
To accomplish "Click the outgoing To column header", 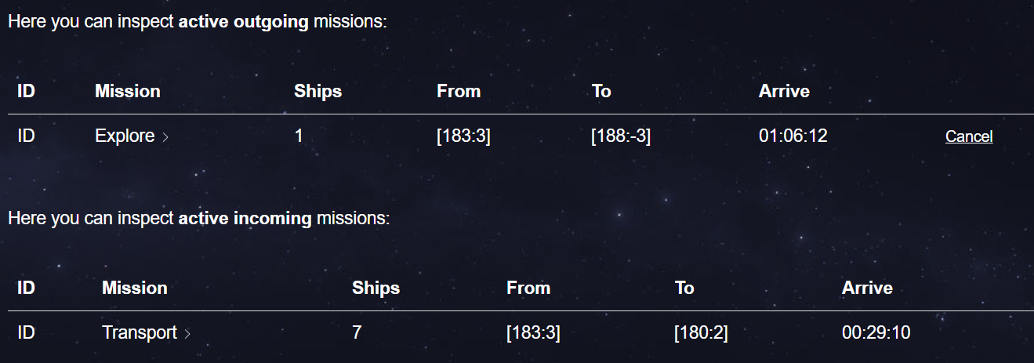I will (x=601, y=91).
